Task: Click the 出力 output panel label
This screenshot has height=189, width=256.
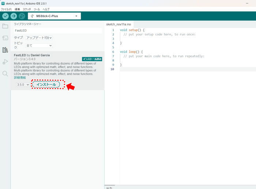Action: [109, 188]
